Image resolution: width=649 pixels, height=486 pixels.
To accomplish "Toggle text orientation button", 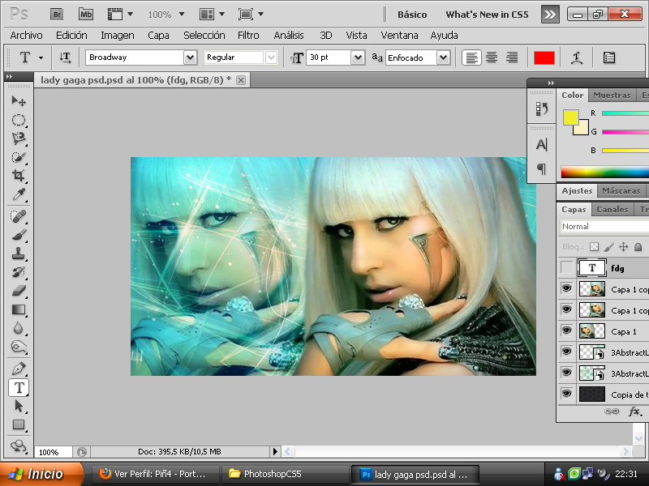I will coord(65,58).
